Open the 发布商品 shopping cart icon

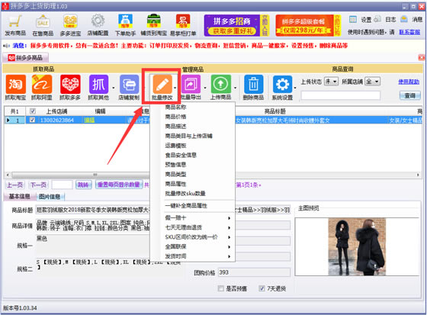coord(15,24)
